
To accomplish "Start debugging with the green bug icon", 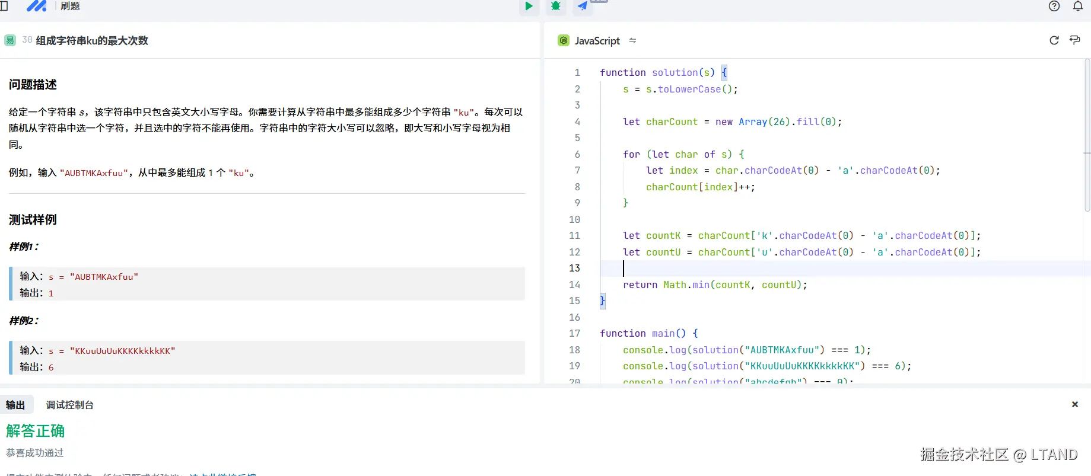I will pyautogui.click(x=555, y=7).
